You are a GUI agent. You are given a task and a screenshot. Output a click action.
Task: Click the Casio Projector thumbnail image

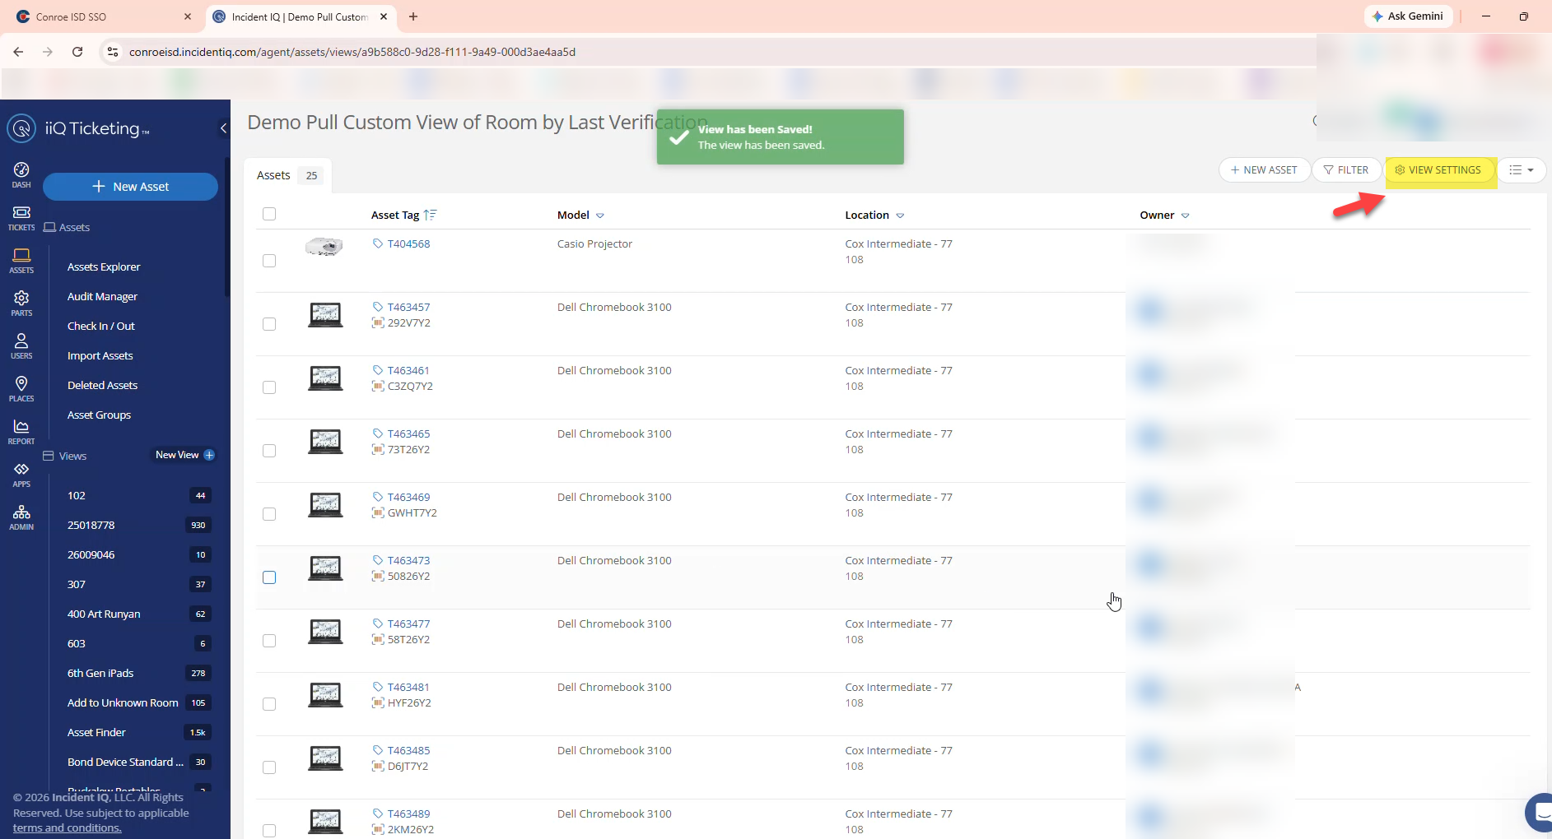tap(324, 247)
